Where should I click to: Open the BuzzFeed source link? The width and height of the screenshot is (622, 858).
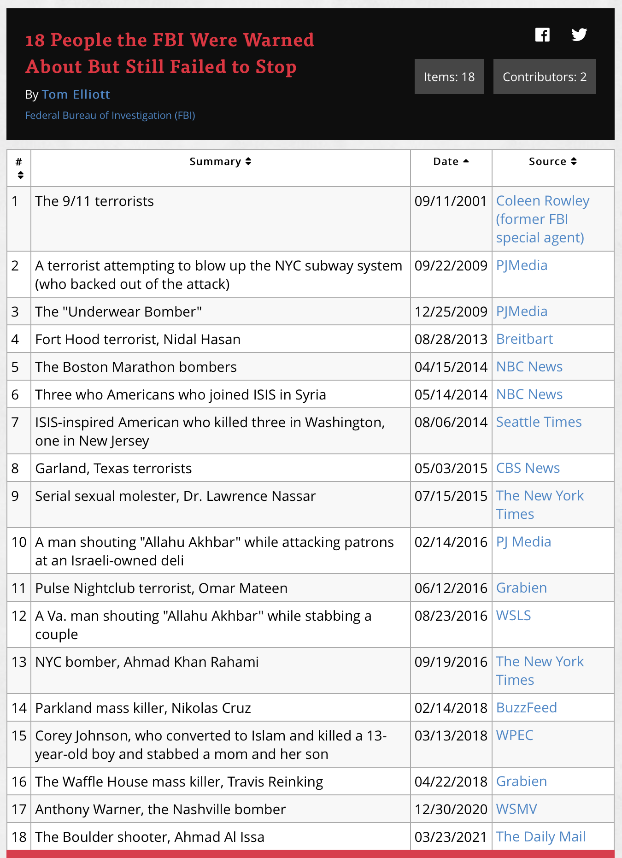pos(527,708)
